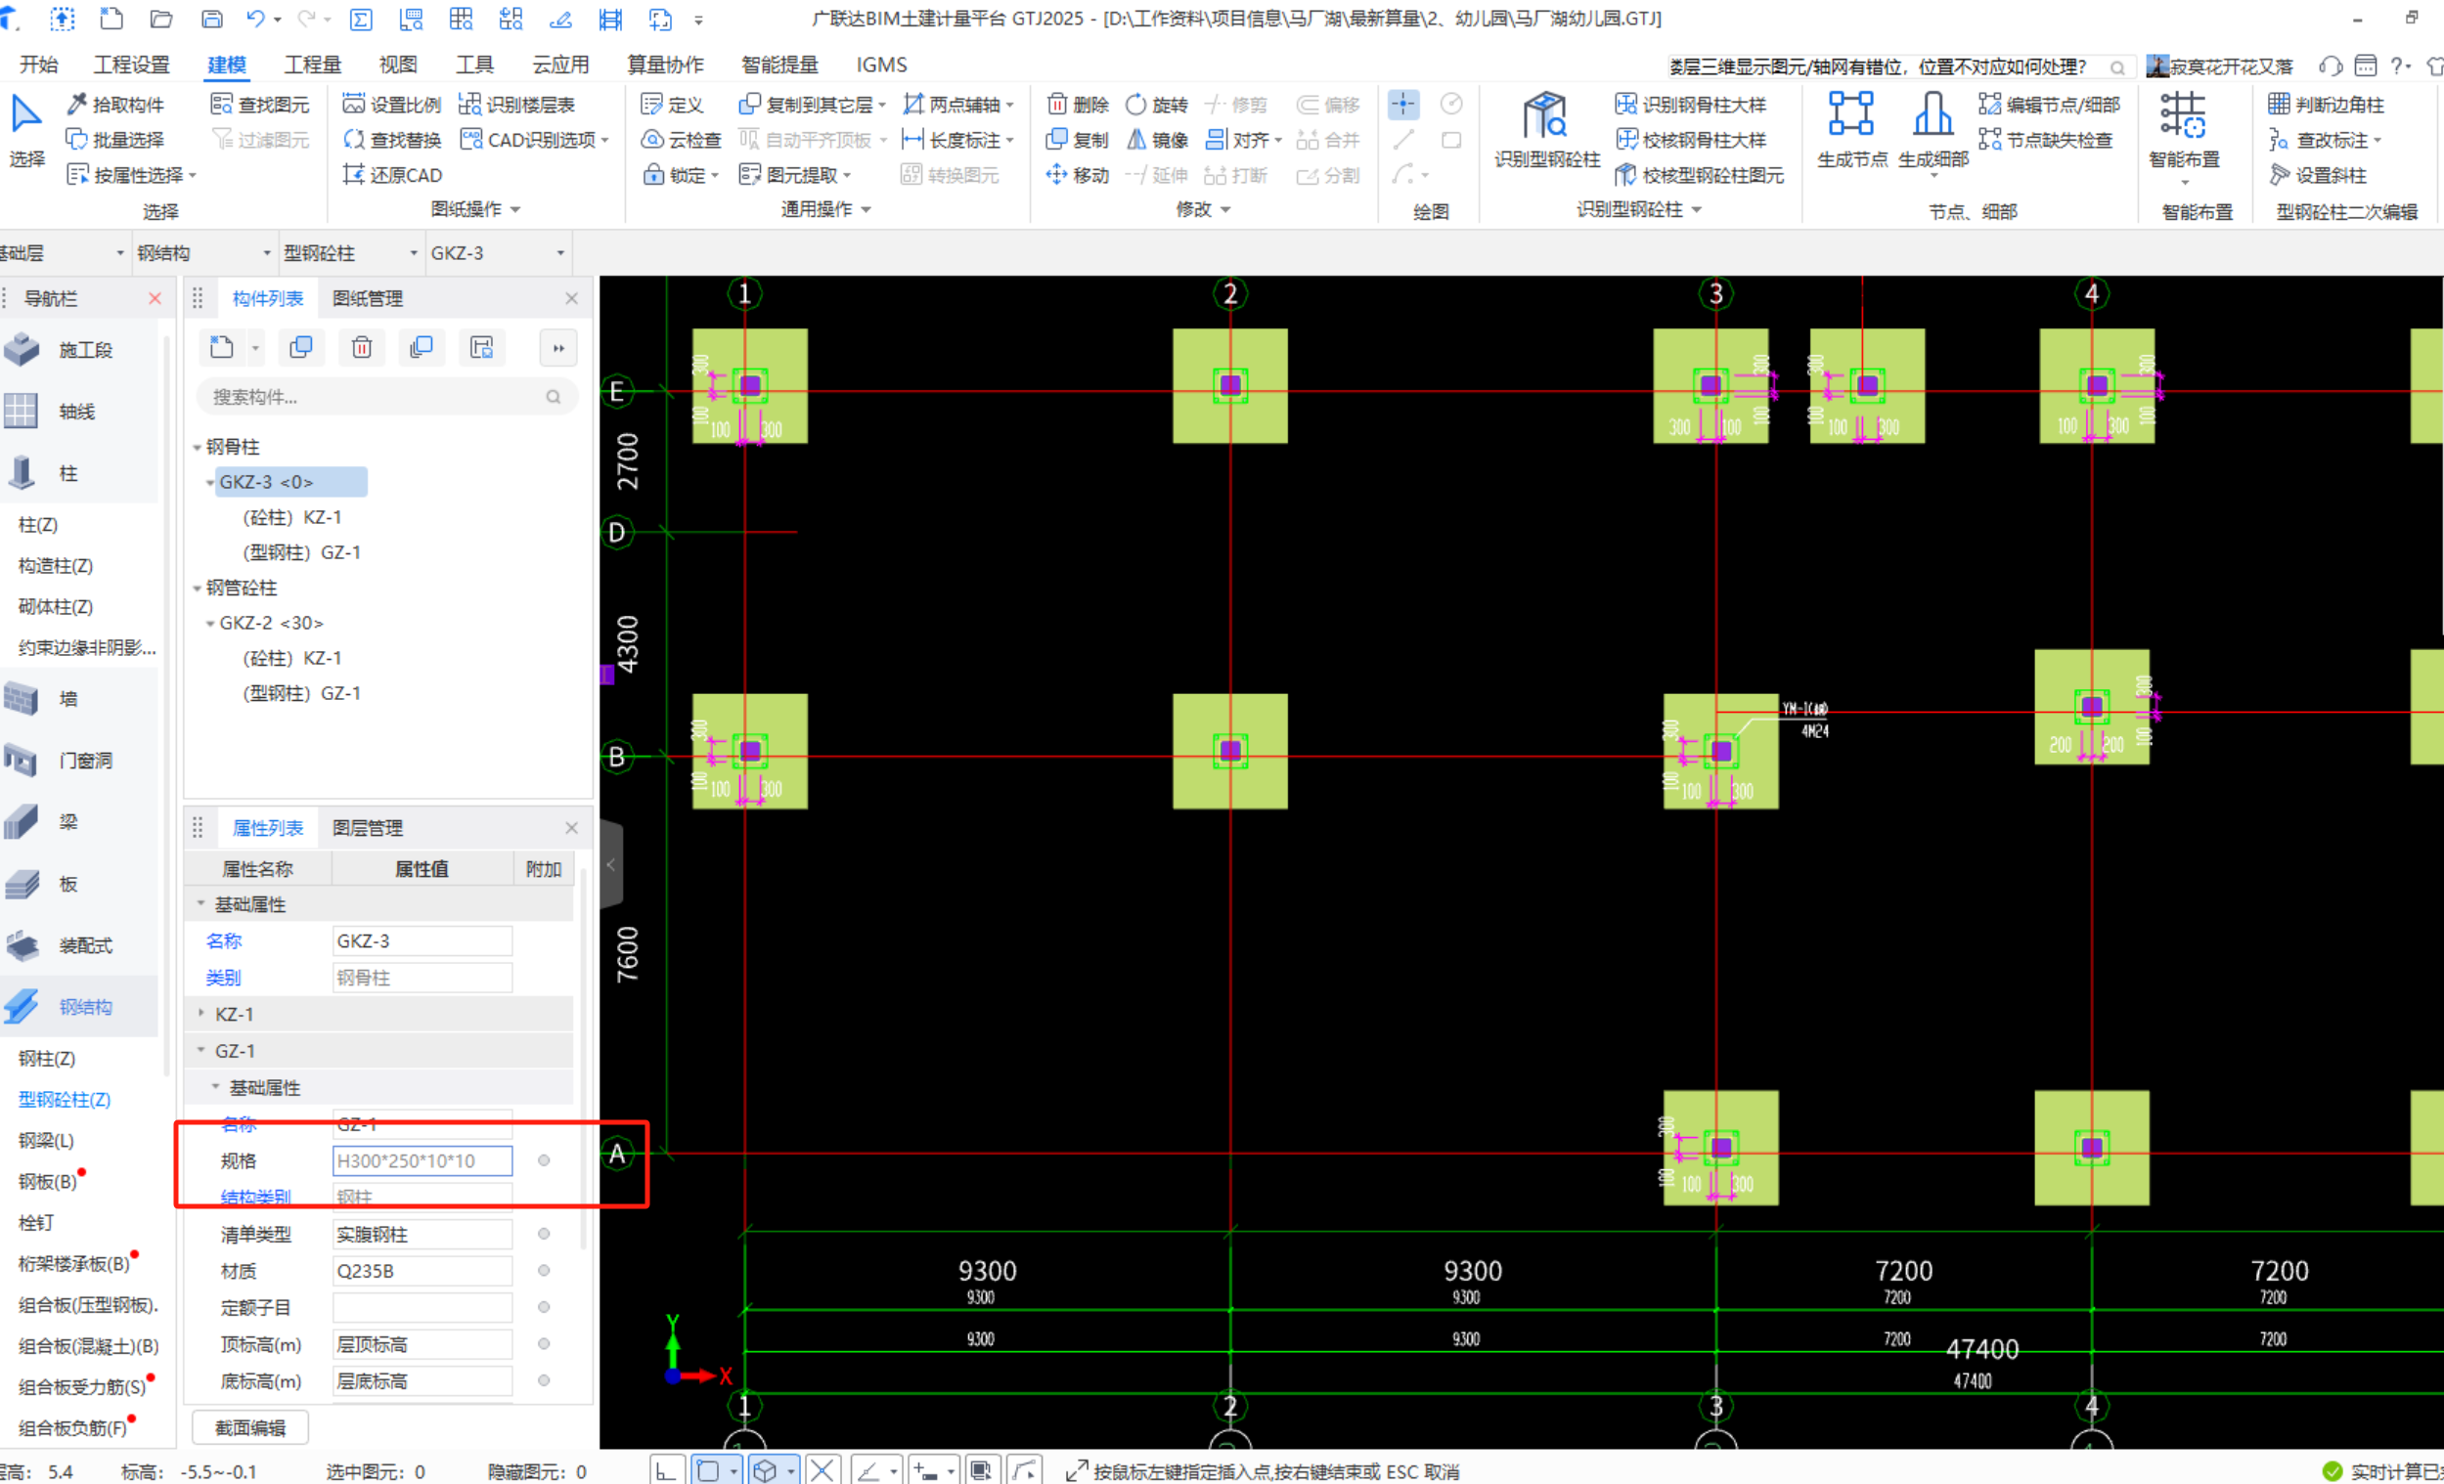Toggle the 附加 circle for 清单类型
2444x1484 pixels.
pyautogui.click(x=544, y=1233)
